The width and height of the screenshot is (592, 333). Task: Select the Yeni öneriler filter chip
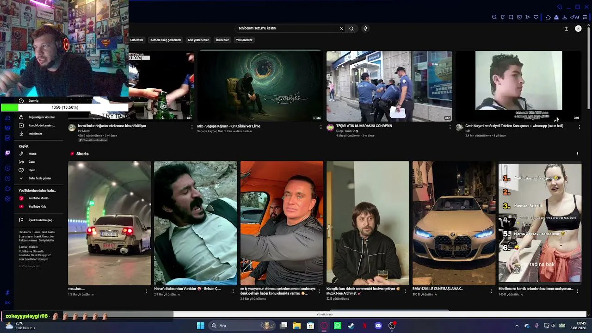(x=244, y=40)
